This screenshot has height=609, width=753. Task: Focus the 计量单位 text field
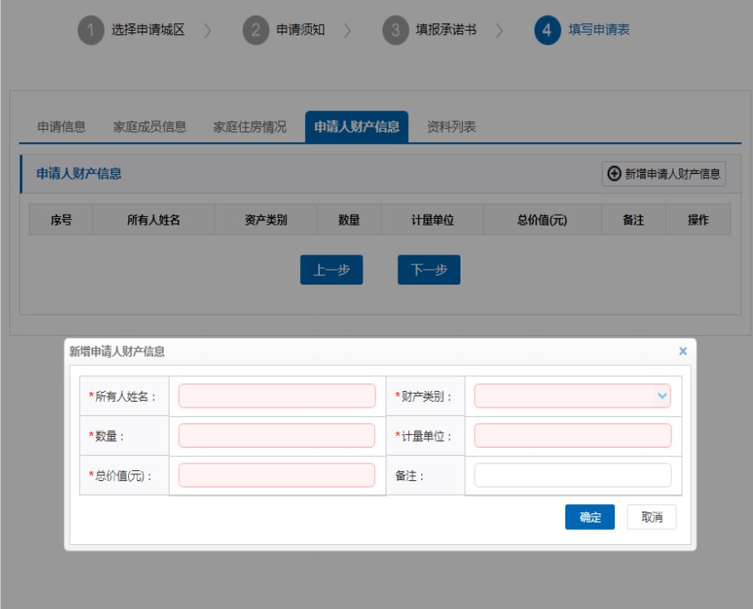pyautogui.click(x=572, y=435)
